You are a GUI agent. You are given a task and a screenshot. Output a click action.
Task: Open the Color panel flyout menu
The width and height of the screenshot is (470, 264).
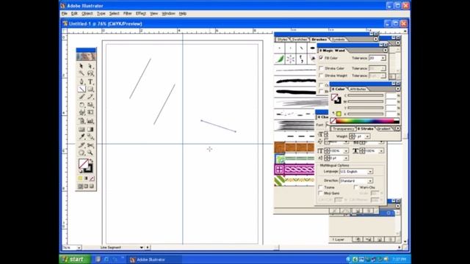click(398, 89)
